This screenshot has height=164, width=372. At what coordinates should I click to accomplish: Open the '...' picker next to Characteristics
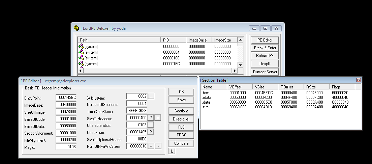151,125
